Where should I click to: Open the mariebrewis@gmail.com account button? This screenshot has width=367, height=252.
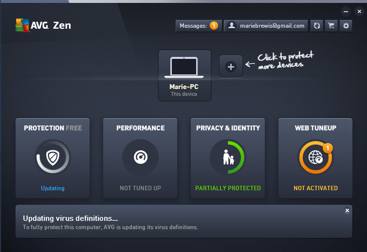click(x=266, y=26)
